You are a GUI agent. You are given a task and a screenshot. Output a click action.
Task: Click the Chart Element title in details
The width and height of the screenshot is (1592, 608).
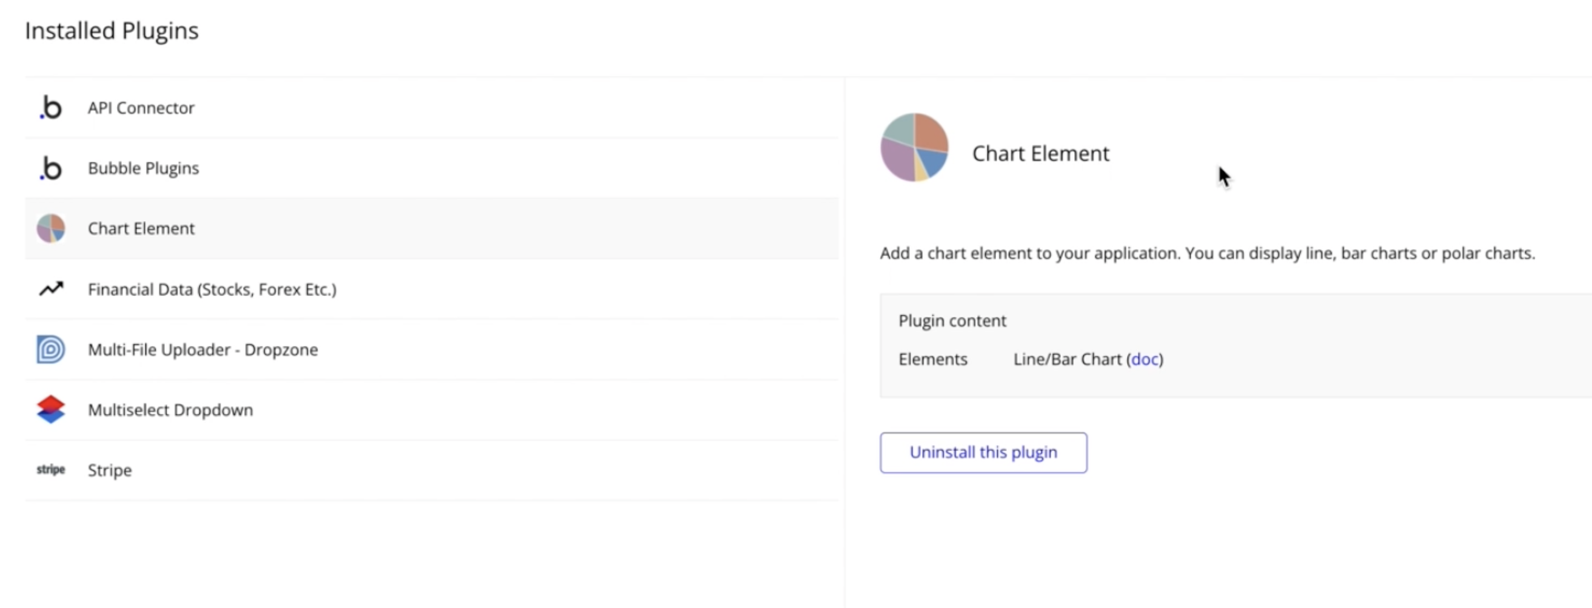1041,154
